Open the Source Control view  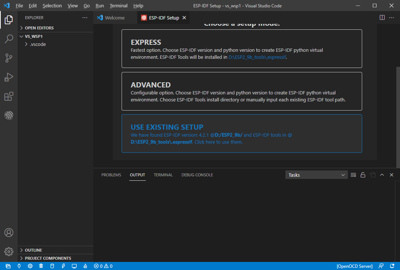click(8, 58)
